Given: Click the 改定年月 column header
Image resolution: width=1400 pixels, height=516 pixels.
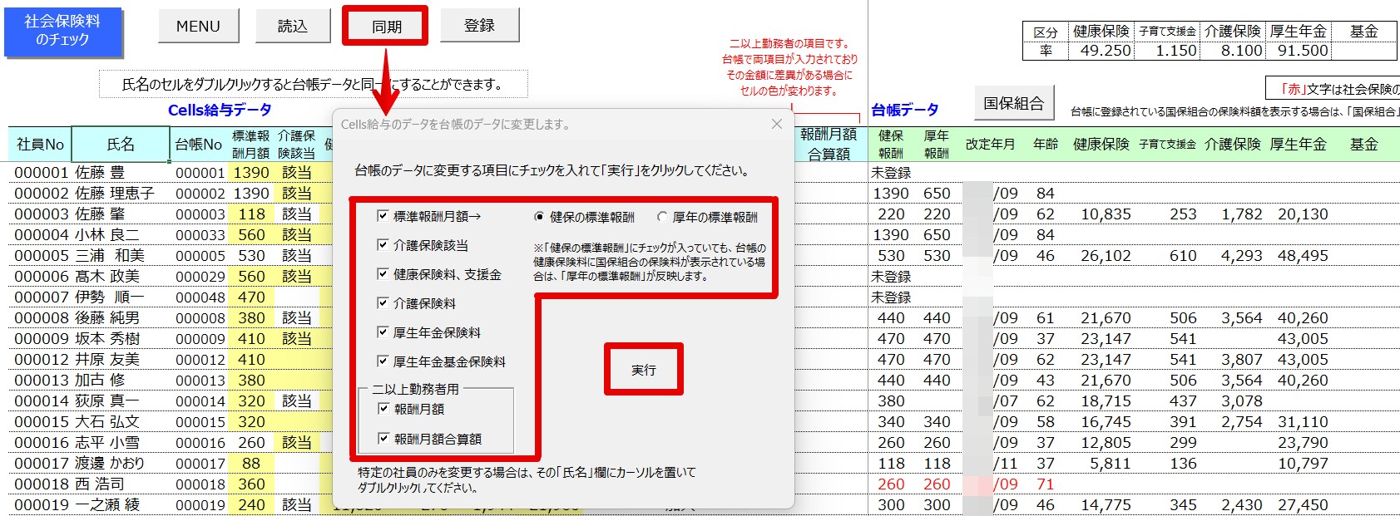Looking at the screenshot, I should pos(990,144).
